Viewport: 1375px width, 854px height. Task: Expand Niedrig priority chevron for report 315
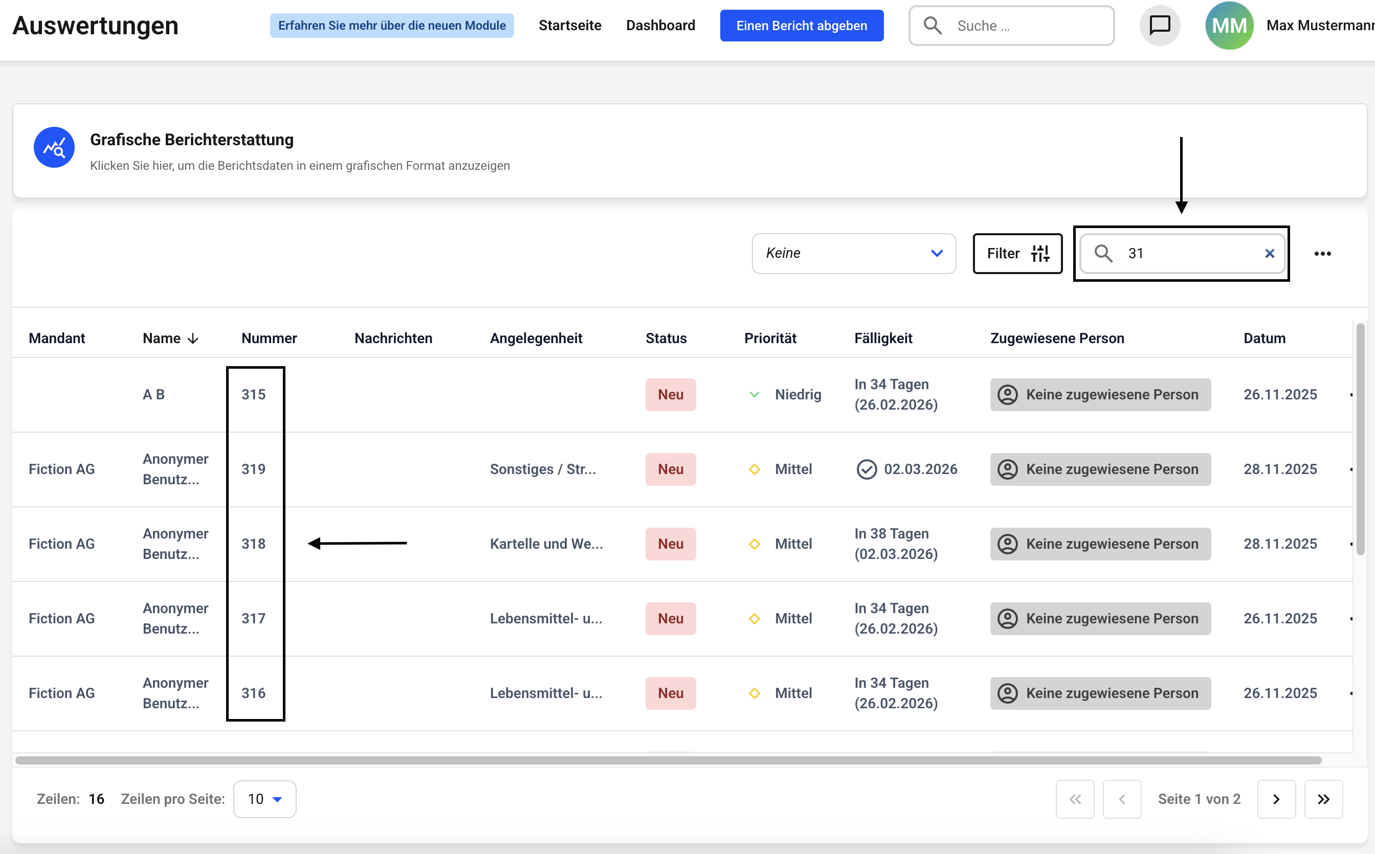pos(754,394)
